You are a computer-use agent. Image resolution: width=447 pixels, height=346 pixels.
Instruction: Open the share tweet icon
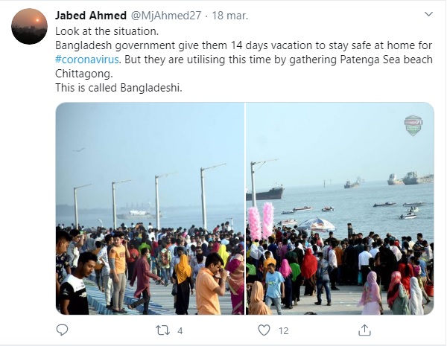pos(364,330)
